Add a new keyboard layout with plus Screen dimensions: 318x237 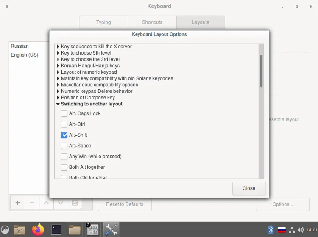pyautogui.click(x=18, y=203)
